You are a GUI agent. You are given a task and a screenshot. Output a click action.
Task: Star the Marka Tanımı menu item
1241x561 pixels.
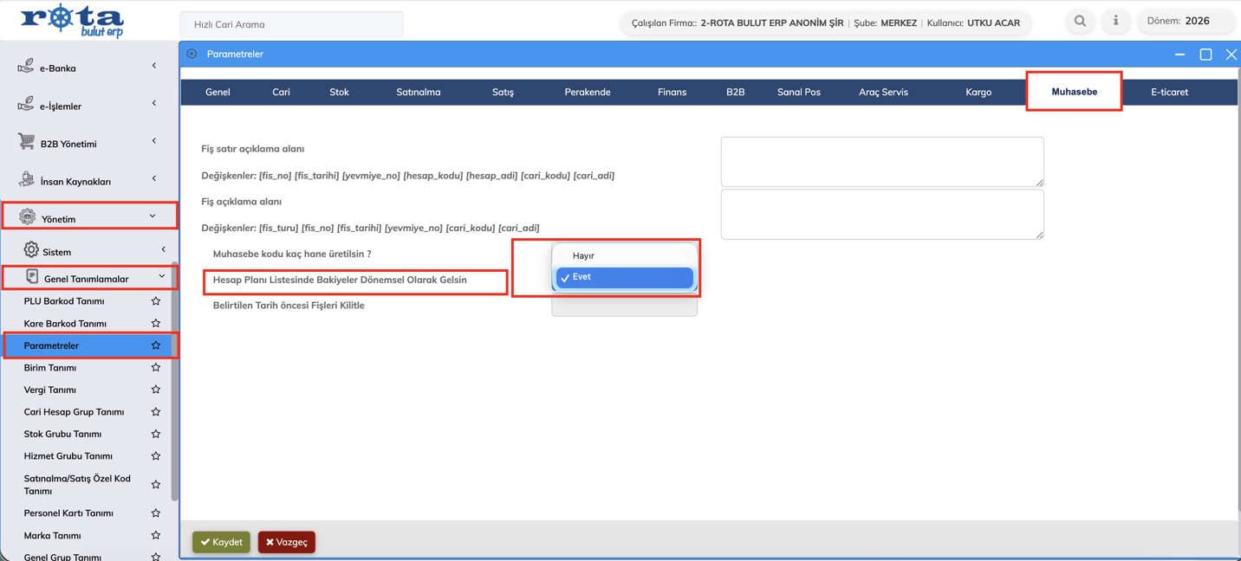point(156,535)
